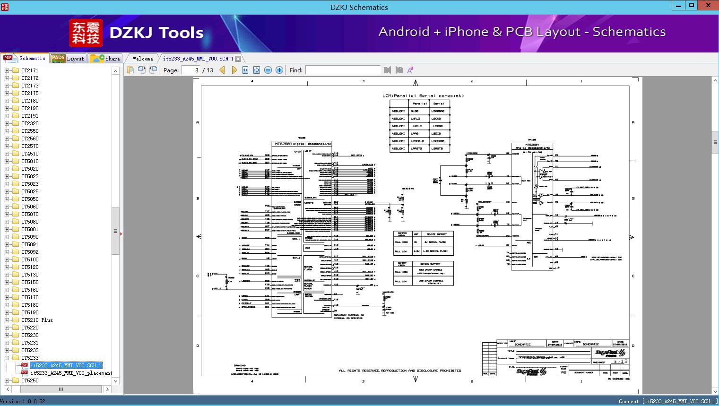This screenshot has height=406, width=719.
Task: Click the page number field
Action: pyautogui.click(x=191, y=70)
